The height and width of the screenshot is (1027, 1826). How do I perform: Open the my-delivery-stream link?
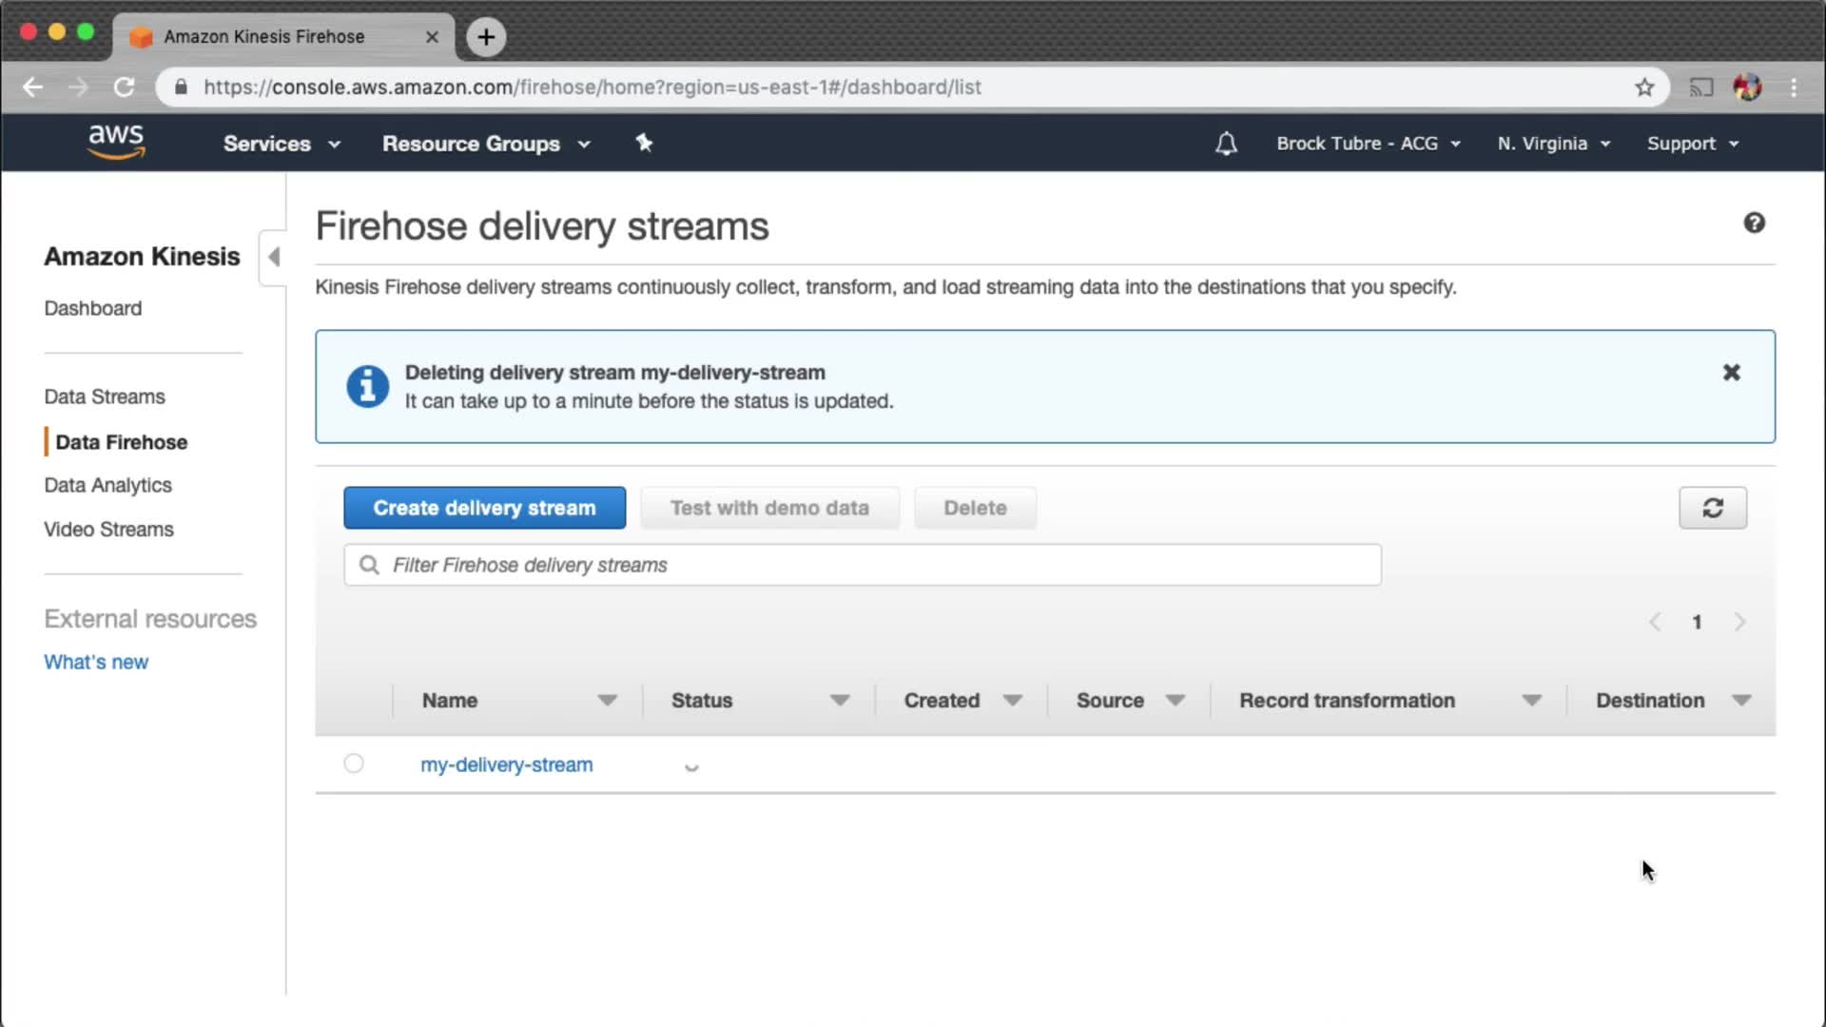click(x=506, y=765)
